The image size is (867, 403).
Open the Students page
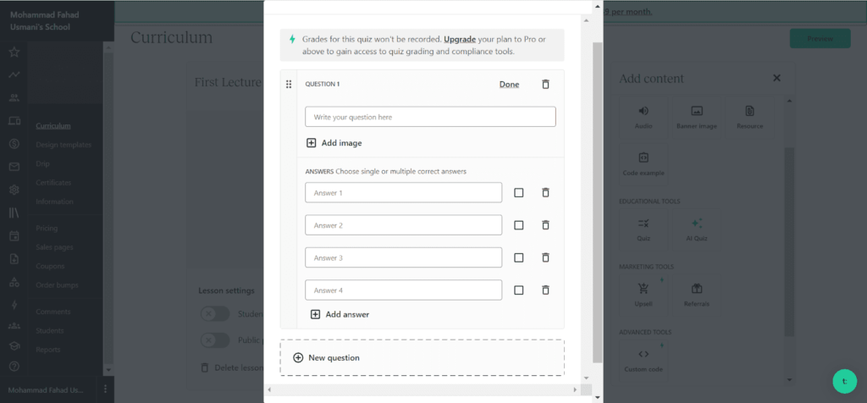pyautogui.click(x=50, y=330)
